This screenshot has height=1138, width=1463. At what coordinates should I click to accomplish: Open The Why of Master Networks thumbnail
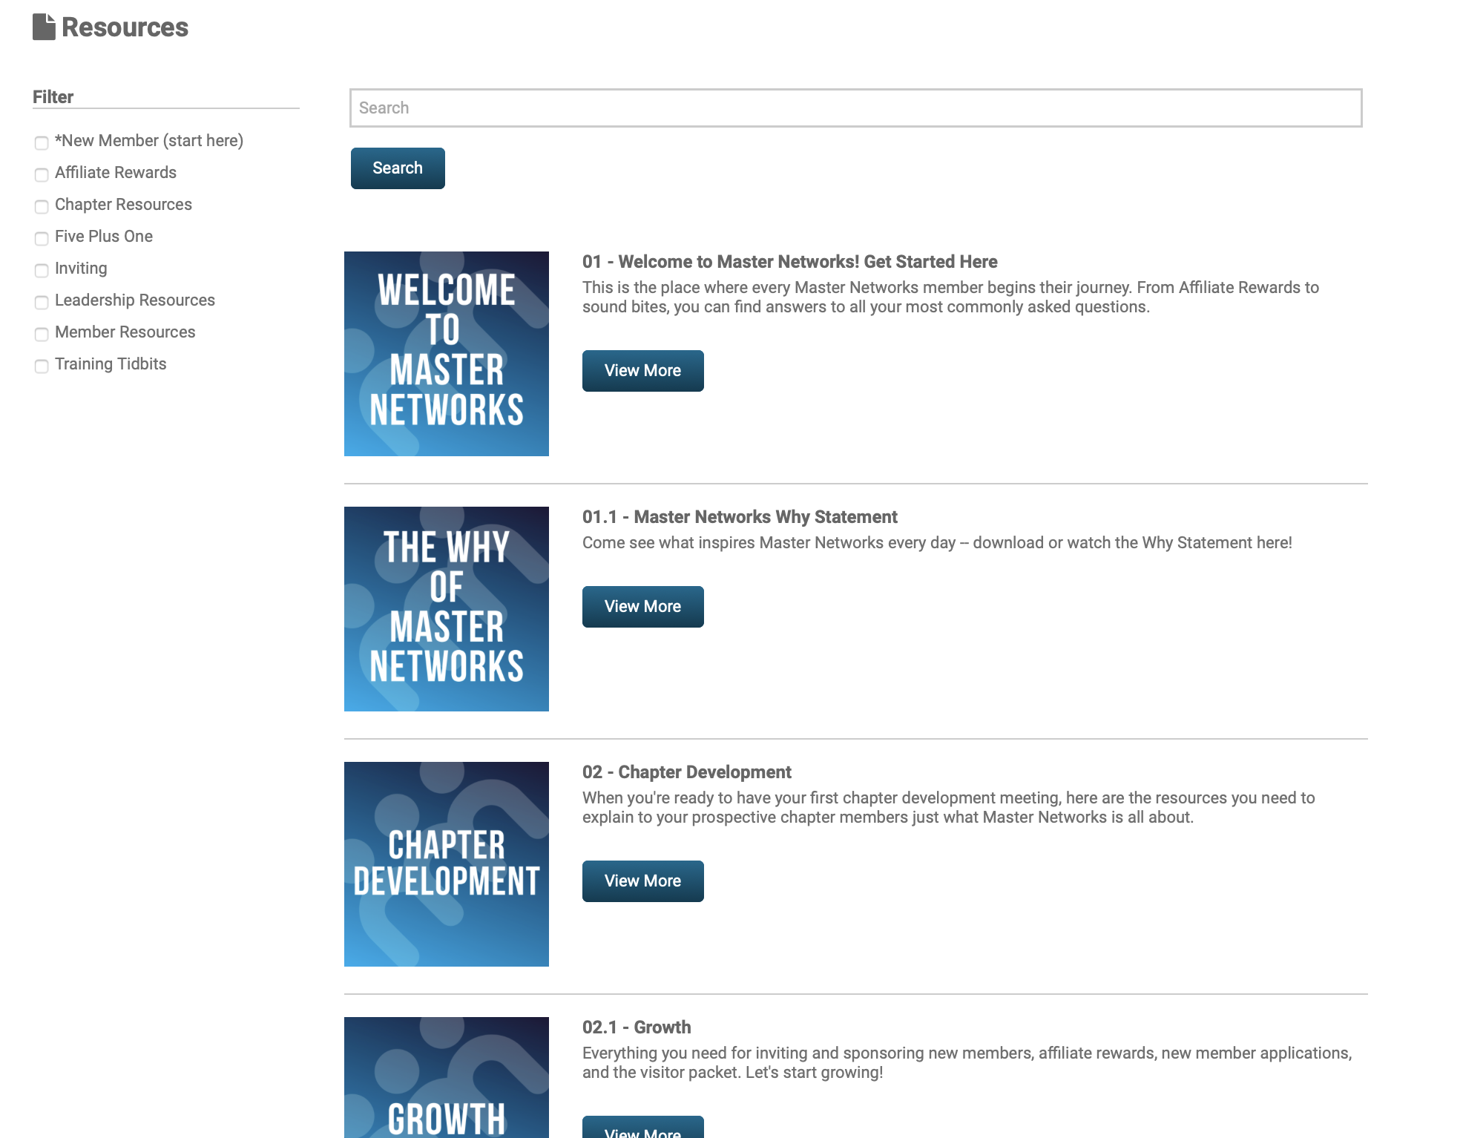[446, 608]
